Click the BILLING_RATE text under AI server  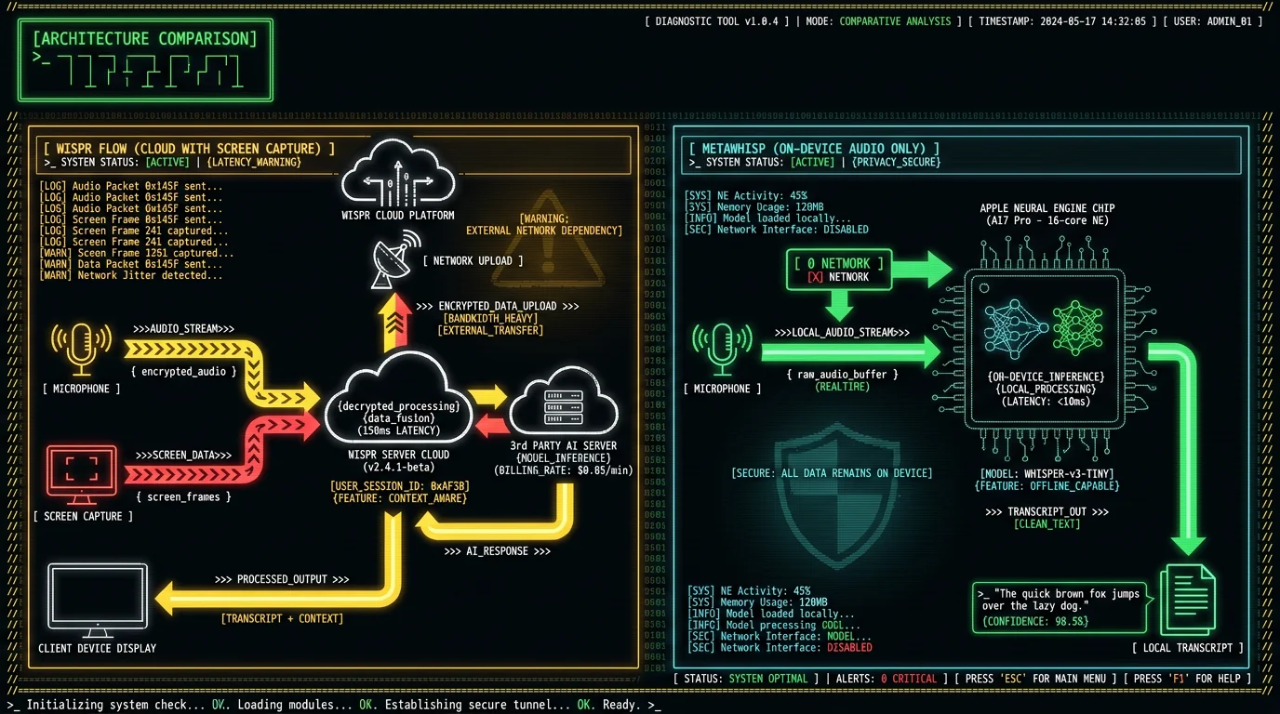(564, 470)
